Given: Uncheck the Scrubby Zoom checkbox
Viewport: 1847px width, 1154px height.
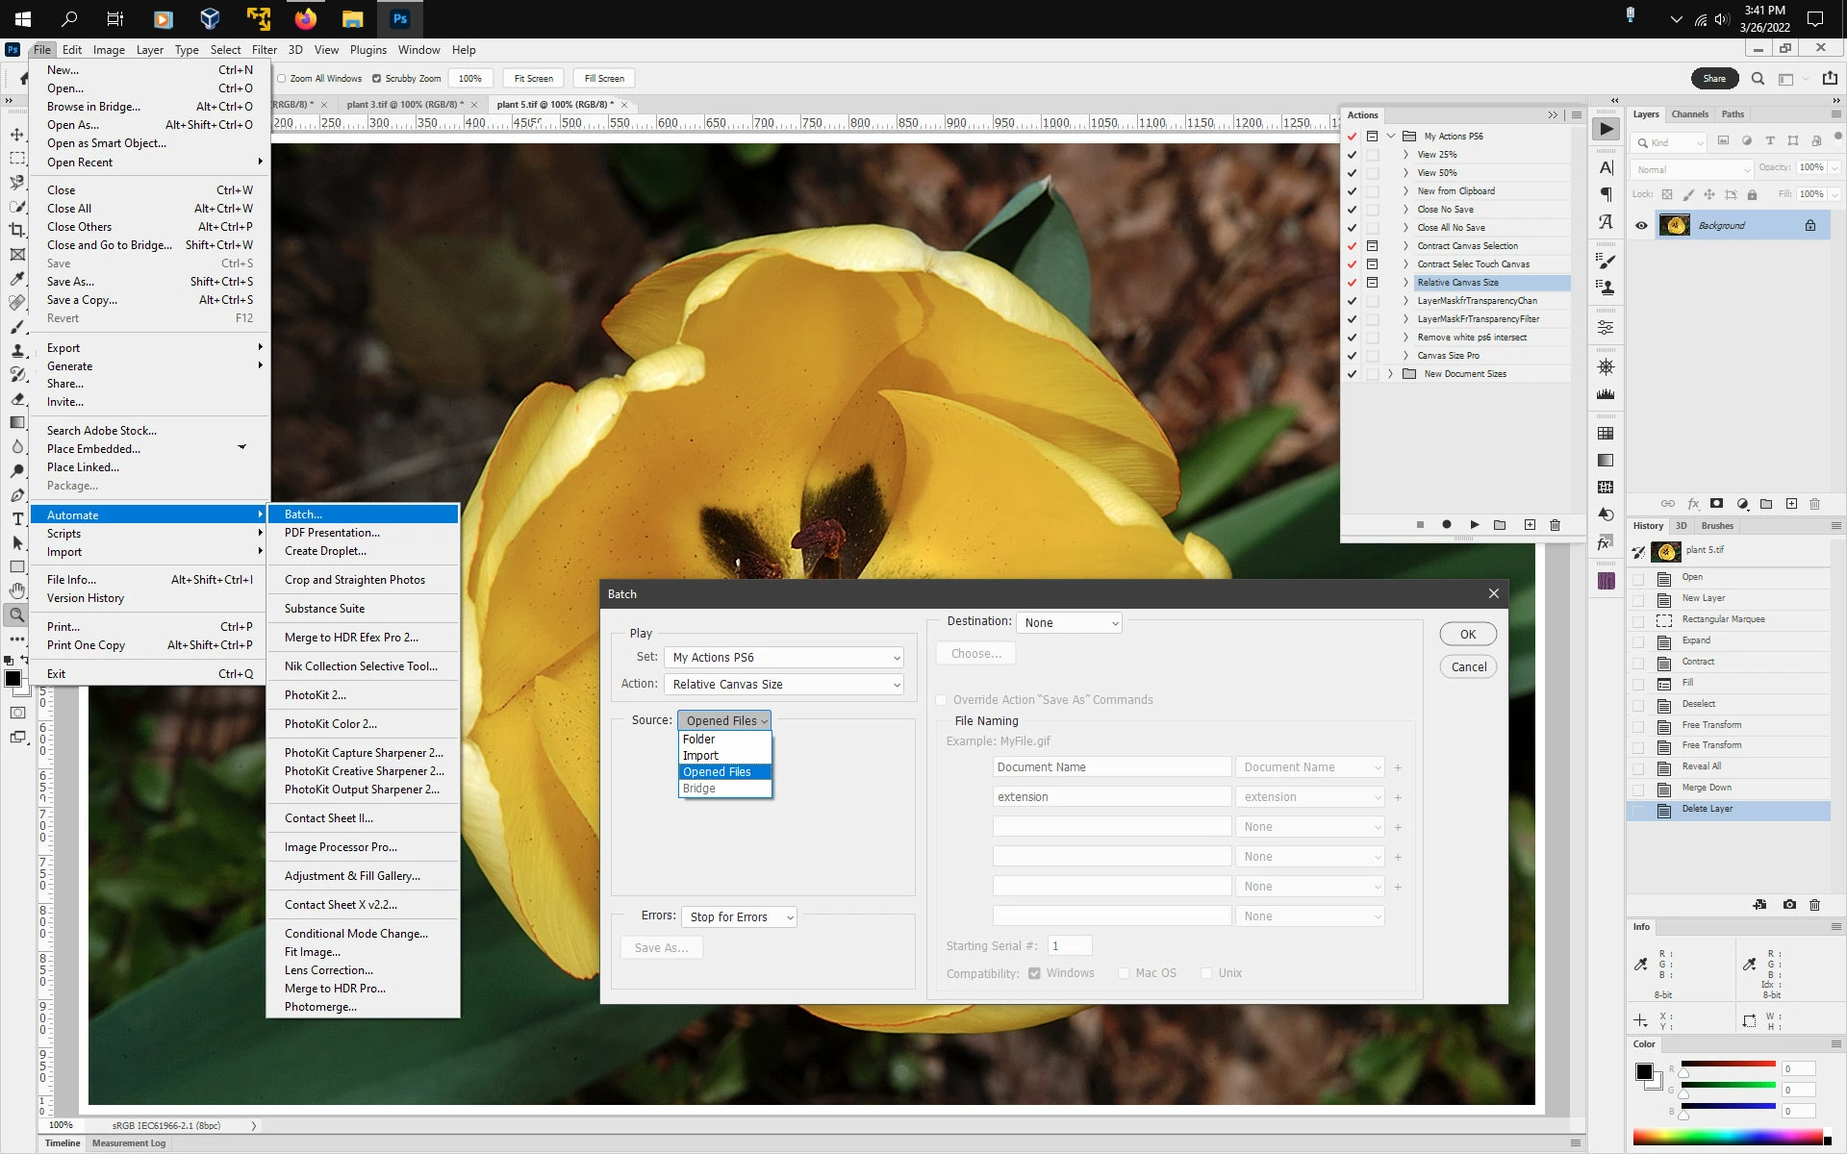Looking at the screenshot, I should tap(377, 79).
